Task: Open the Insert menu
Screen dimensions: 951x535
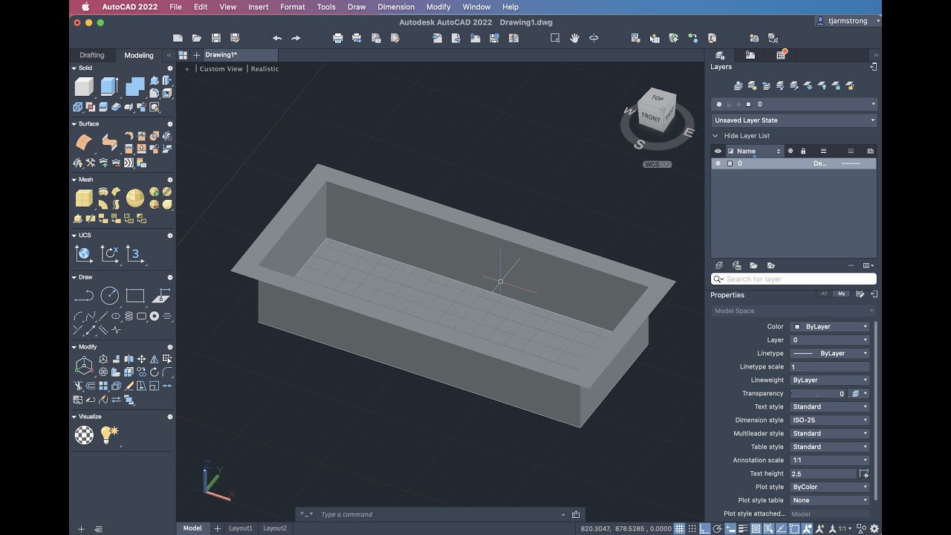Action: (259, 7)
